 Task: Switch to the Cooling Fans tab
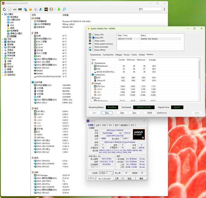click(x=108, y=55)
